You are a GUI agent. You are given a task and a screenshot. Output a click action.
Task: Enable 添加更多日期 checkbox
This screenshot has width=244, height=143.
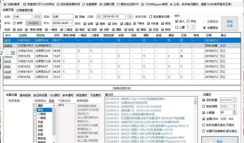pos(150,17)
